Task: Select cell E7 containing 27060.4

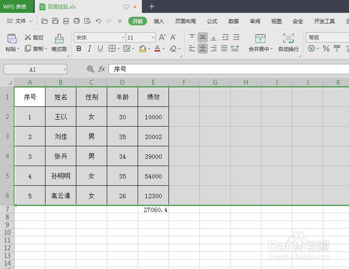Action: click(153, 210)
